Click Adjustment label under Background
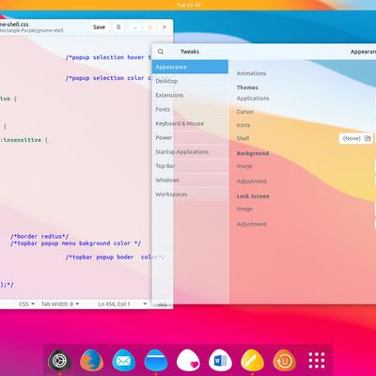 tap(252, 181)
